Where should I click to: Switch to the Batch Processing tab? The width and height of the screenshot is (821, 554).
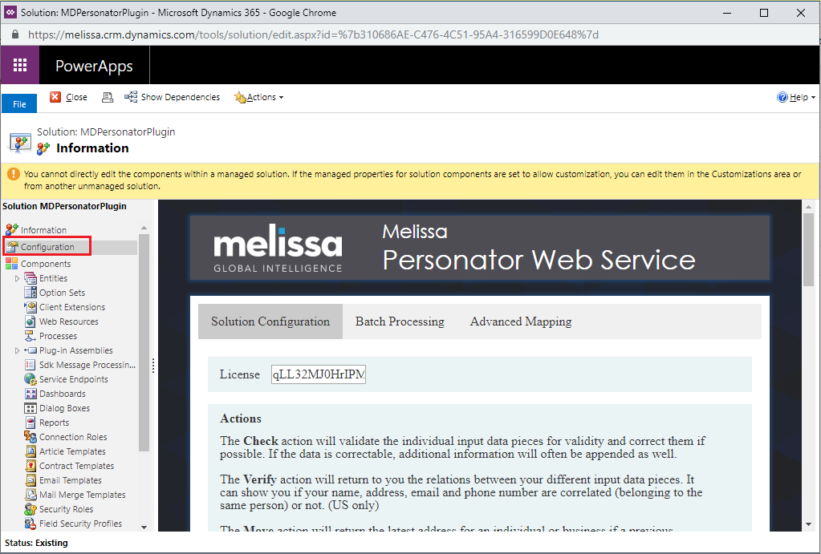400,321
